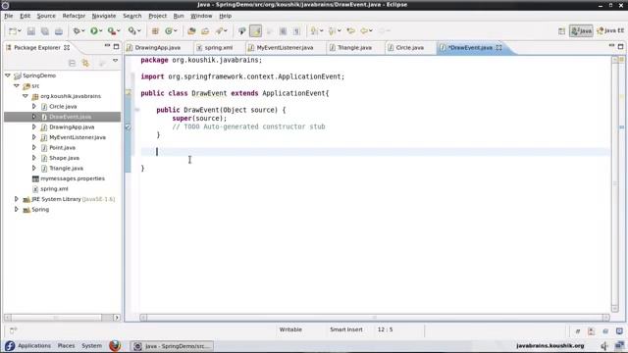Expand the JRE System Library node
The image size is (628, 353).
point(17,199)
